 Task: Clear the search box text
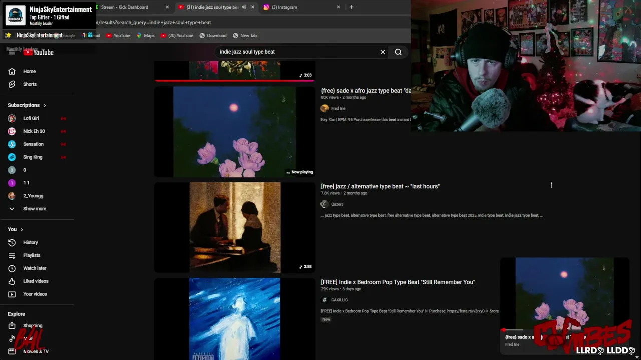[383, 52]
